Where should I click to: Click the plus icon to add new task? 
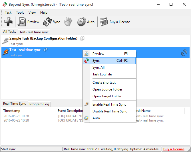click(8, 22)
